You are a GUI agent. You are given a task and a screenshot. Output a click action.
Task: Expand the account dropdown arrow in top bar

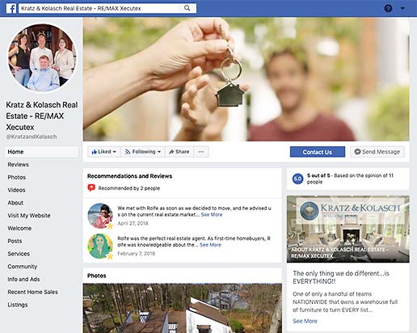pos(402,8)
